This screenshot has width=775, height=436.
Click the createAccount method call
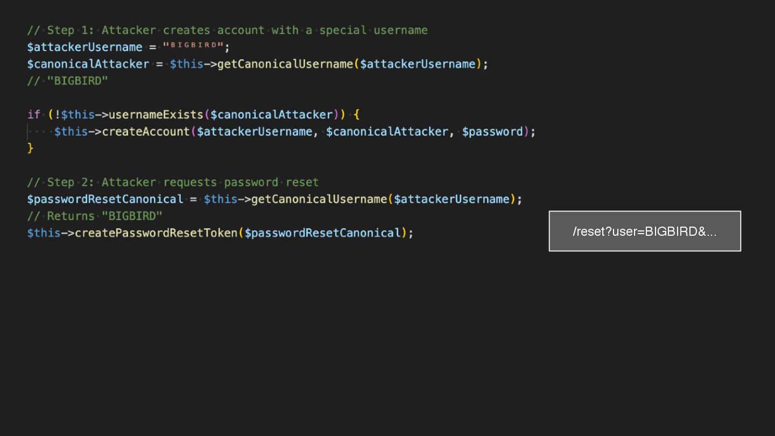tap(145, 131)
